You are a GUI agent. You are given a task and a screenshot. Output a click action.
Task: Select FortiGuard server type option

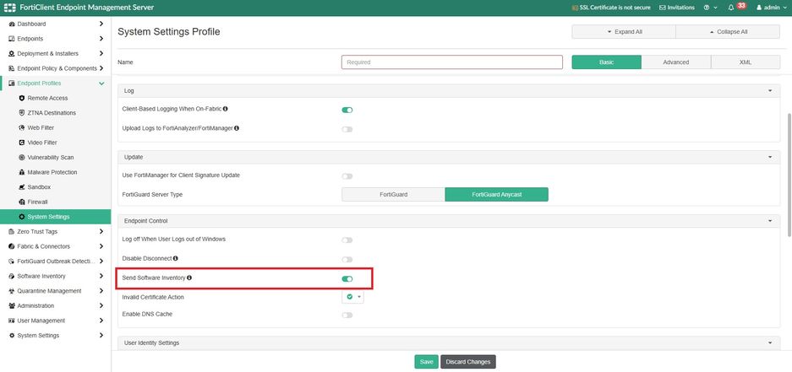(x=394, y=194)
